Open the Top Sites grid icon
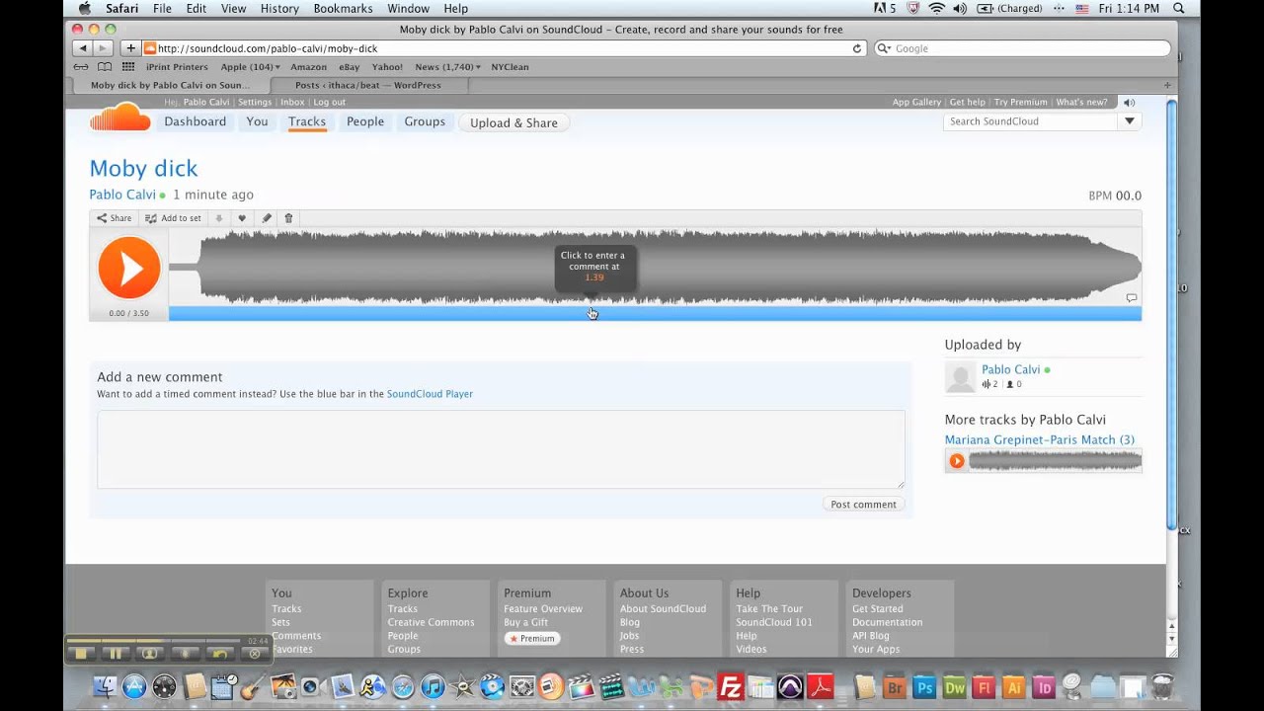The image size is (1264, 711). pos(128,67)
